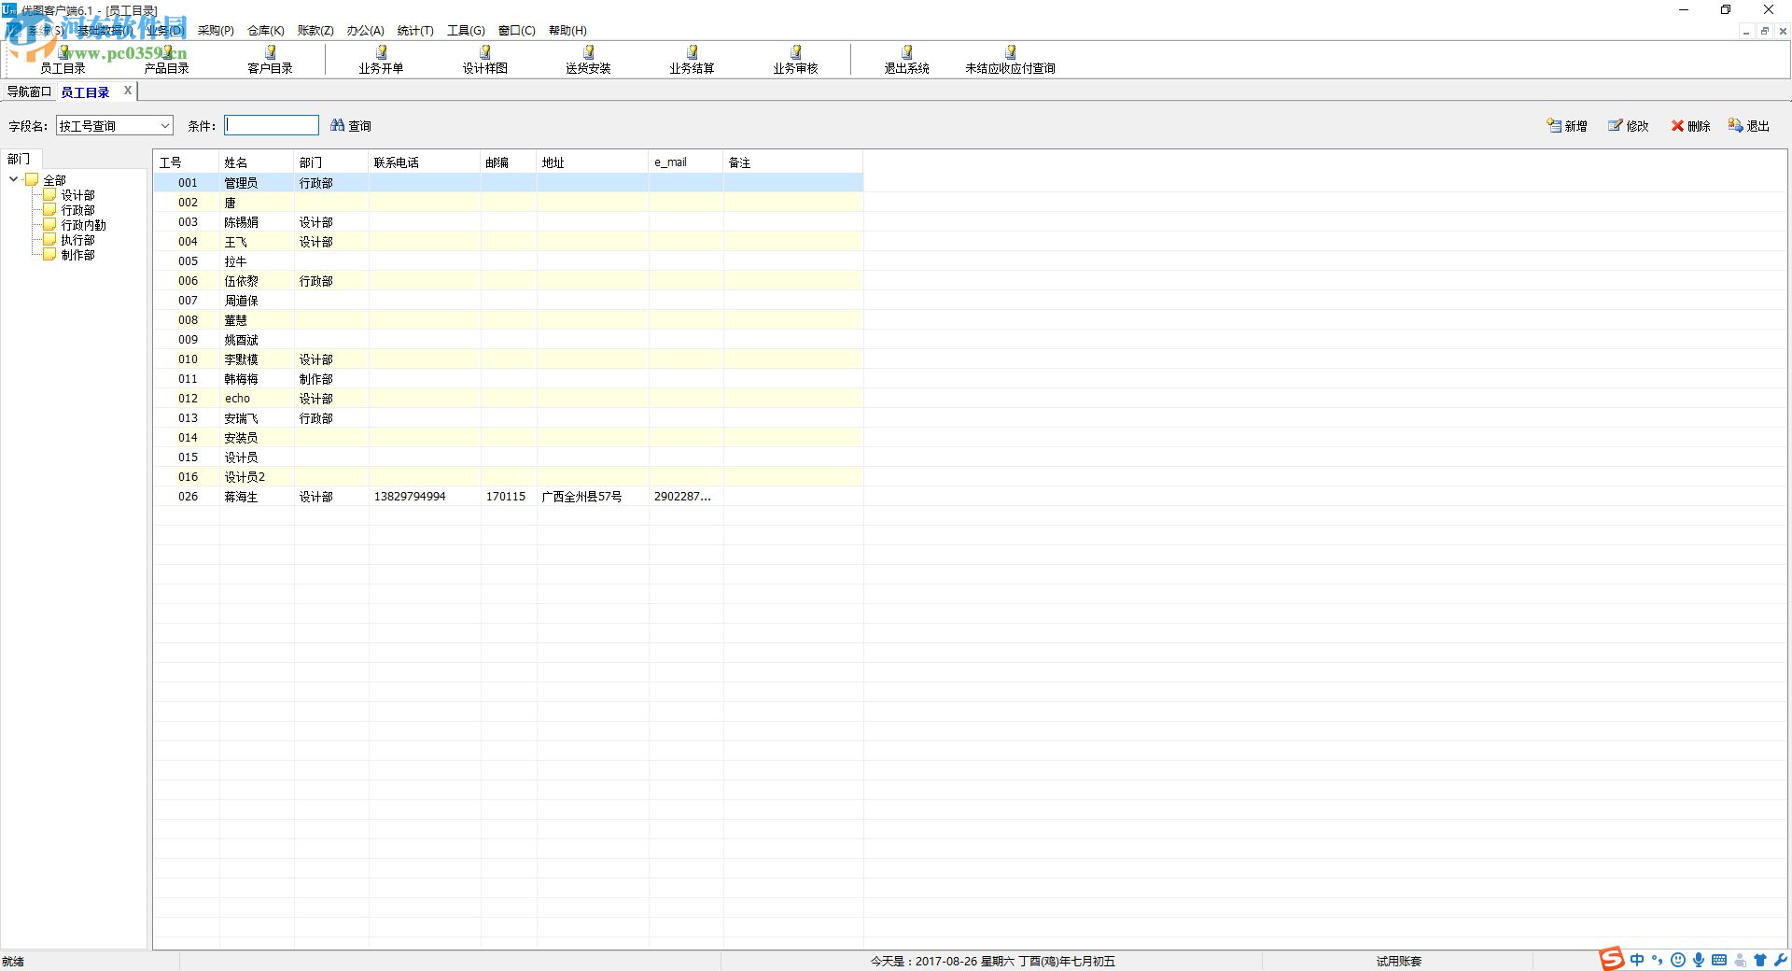Open the 工具(G) menu

click(466, 31)
